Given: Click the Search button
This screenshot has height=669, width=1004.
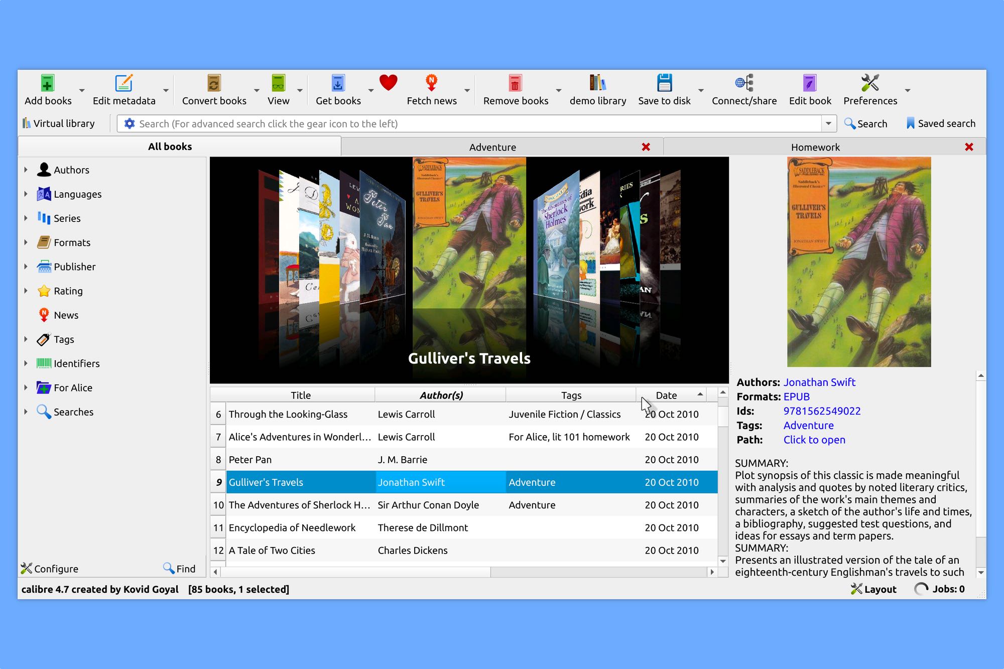Looking at the screenshot, I should point(865,123).
